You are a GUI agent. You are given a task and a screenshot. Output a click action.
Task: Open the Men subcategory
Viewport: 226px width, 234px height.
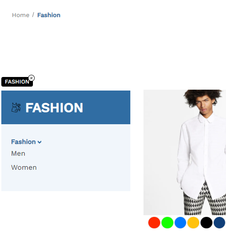click(x=18, y=154)
